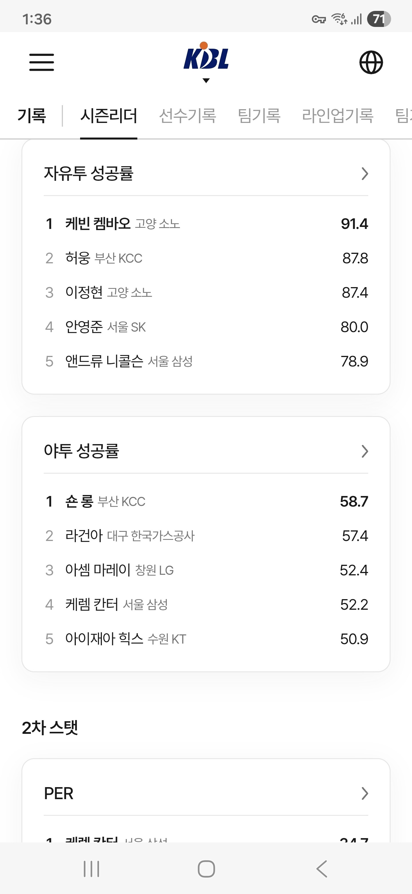The image size is (412, 894).
Task: Switch to the 선수기록 tab
Action: pyautogui.click(x=187, y=115)
